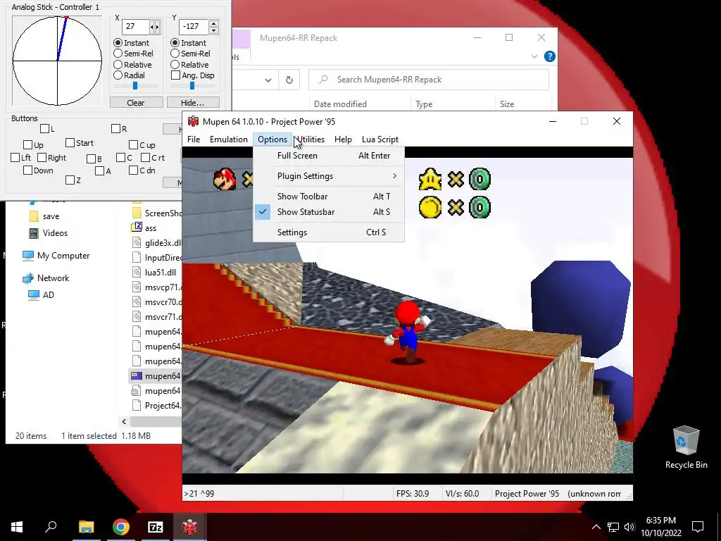The height and width of the screenshot is (541, 721).
Task: Choose Show Toolbar menu entry
Action: point(328,197)
